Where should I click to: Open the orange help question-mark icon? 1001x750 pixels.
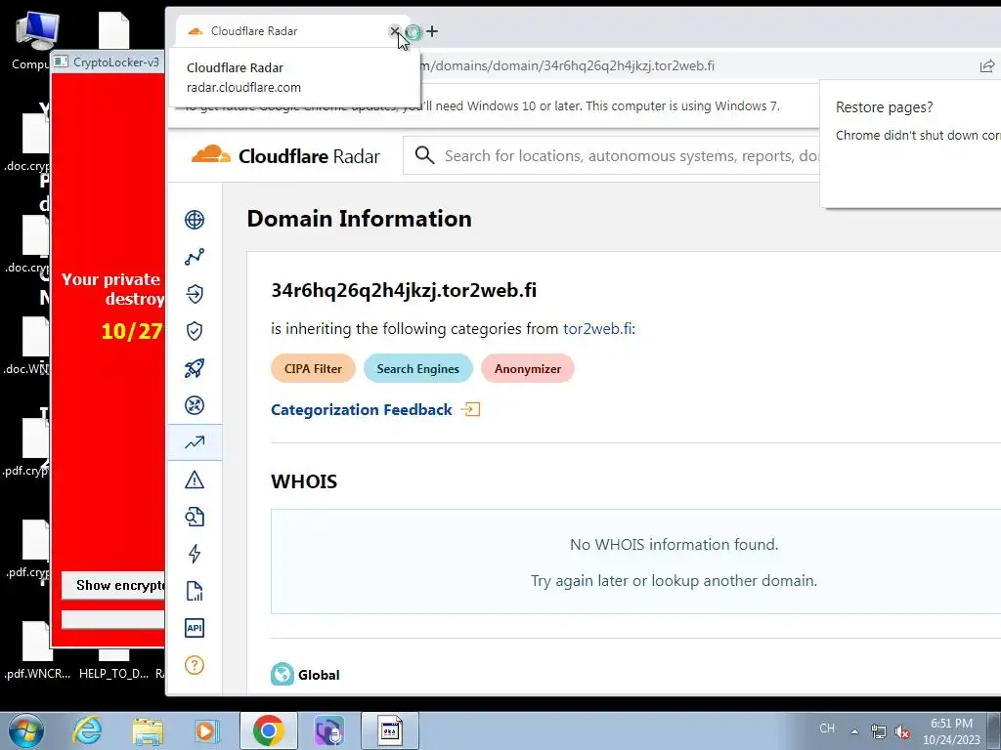(195, 665)
